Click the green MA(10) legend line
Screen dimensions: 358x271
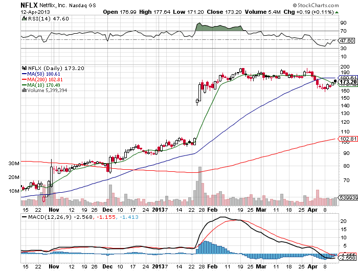[x=24, y=85]
